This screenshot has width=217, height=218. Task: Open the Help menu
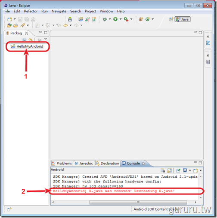coord(121,11)
